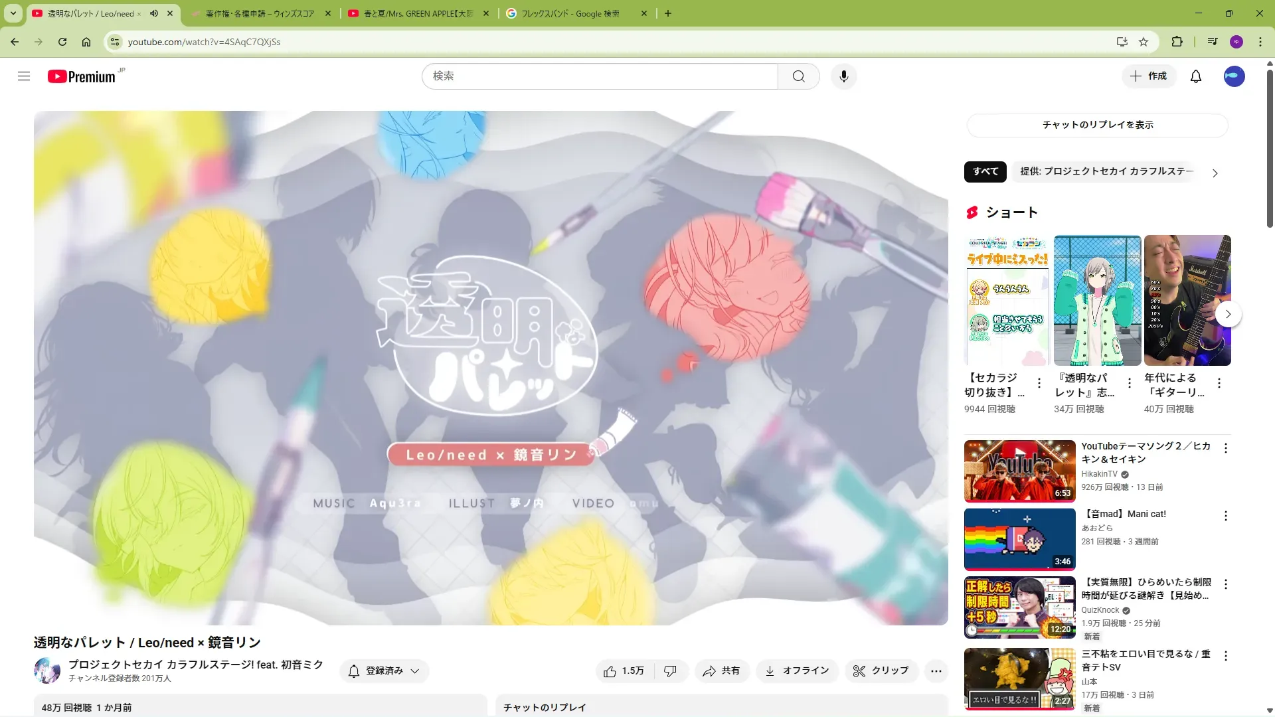The width and height of the screenshot is (1275, 717).
Task: Show next filter chips with the chevron
Action: [x=1215, y=173]
